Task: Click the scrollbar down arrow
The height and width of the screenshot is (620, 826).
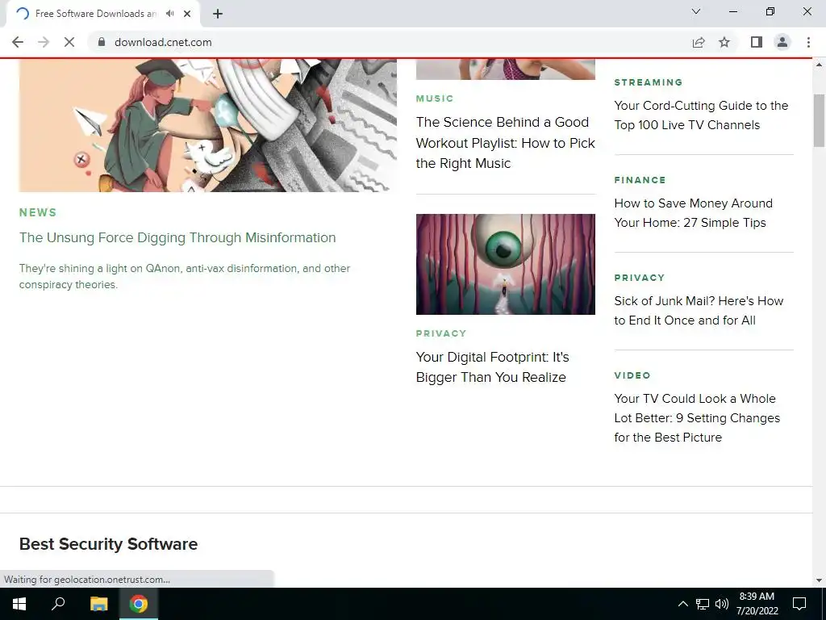Action: click(x=820, y=580)
